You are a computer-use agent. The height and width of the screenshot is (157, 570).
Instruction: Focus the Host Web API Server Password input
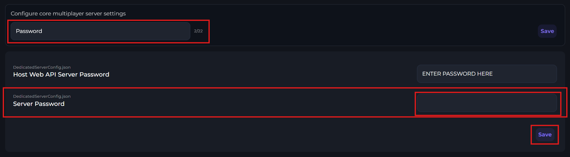(487, 74)
